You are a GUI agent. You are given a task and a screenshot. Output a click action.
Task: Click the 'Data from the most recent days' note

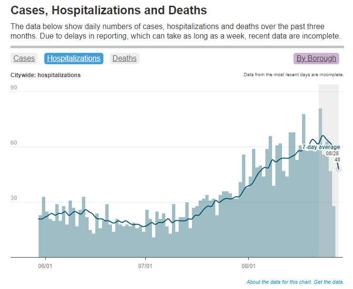[x=293, y=75]
